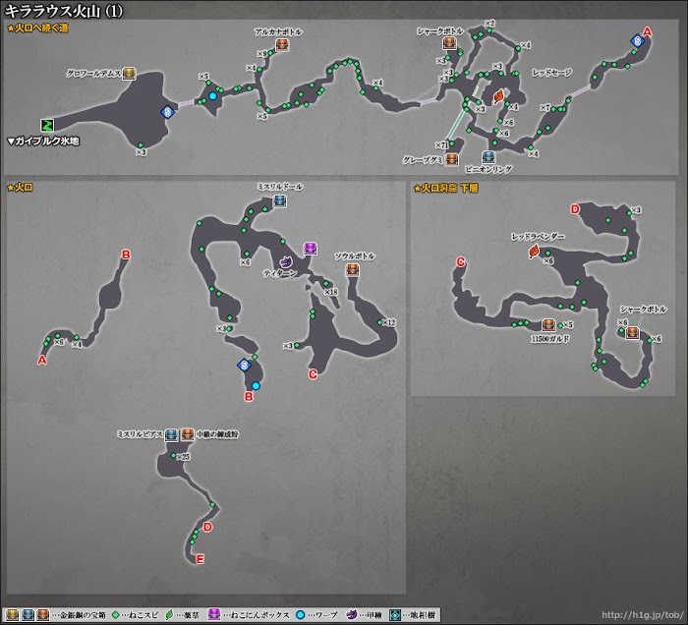Viewport: 688px width, 625px height.
Task: Click the レッドセージ herb icon
Action: click(499, 96)
